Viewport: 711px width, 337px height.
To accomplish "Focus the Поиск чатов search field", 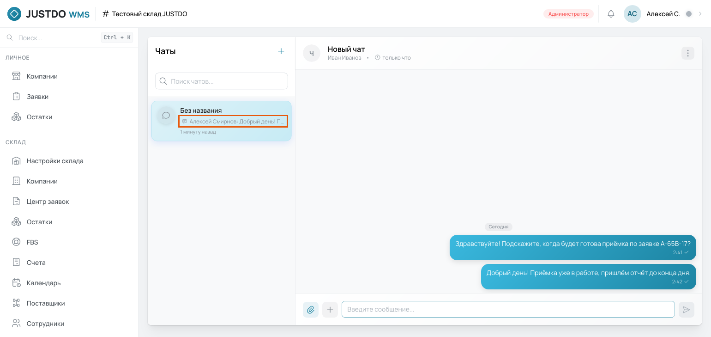I will (x=222, y=81).
